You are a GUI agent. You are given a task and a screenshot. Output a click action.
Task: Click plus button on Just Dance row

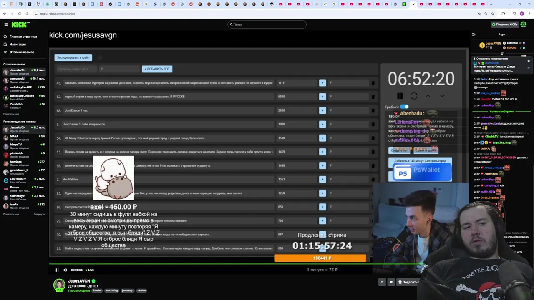click(322, 110)
